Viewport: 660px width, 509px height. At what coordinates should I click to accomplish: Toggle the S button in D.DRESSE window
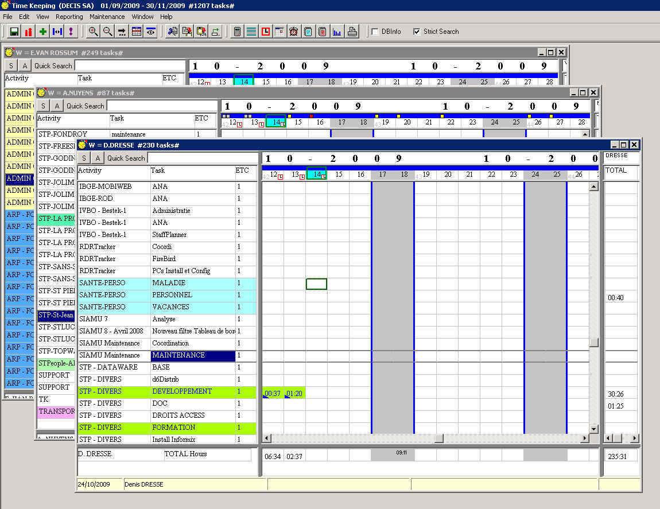pos(84,158)
